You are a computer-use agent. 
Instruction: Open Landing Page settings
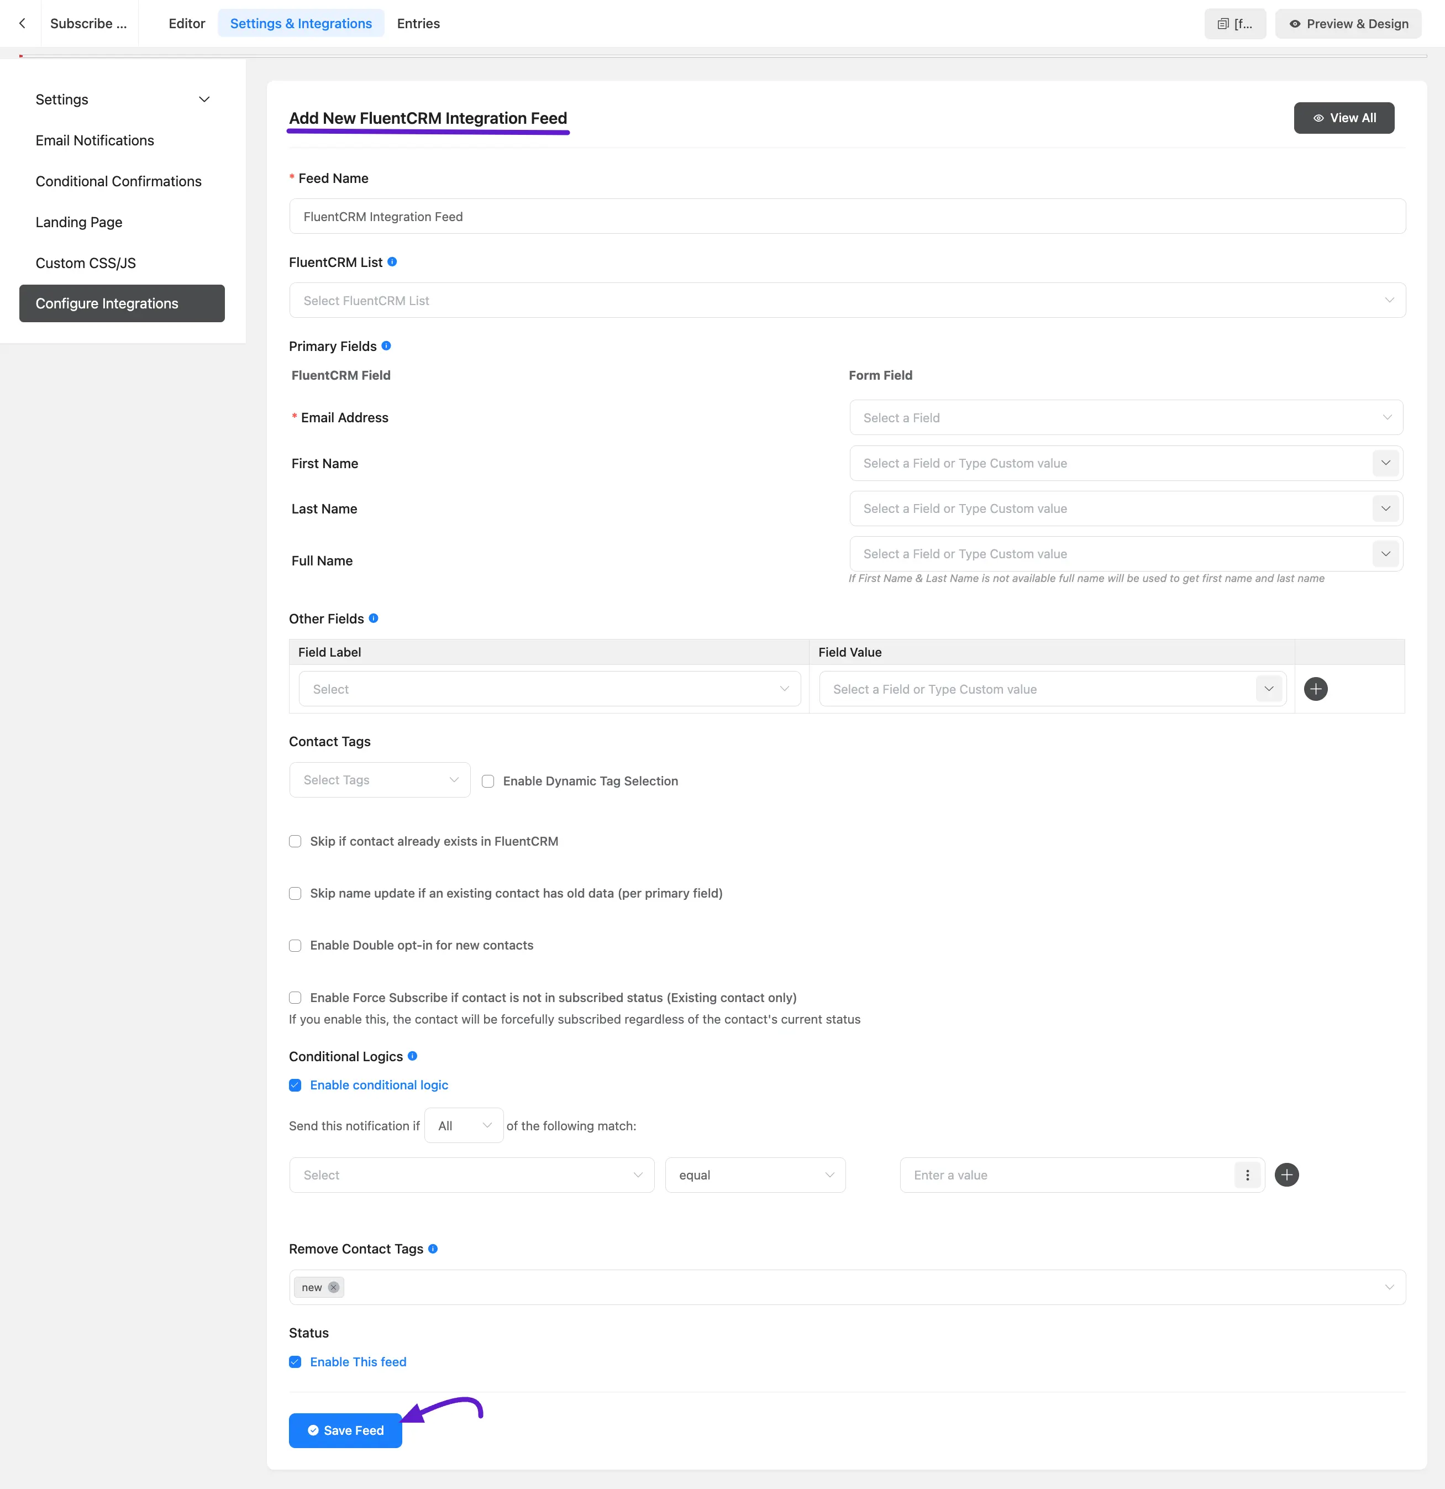79,223
